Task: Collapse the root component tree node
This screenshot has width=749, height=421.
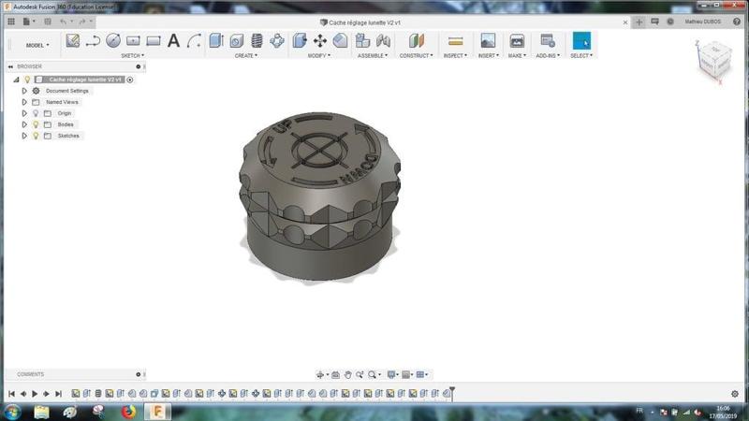Action: pyautogui.click(x=16, y=80)
